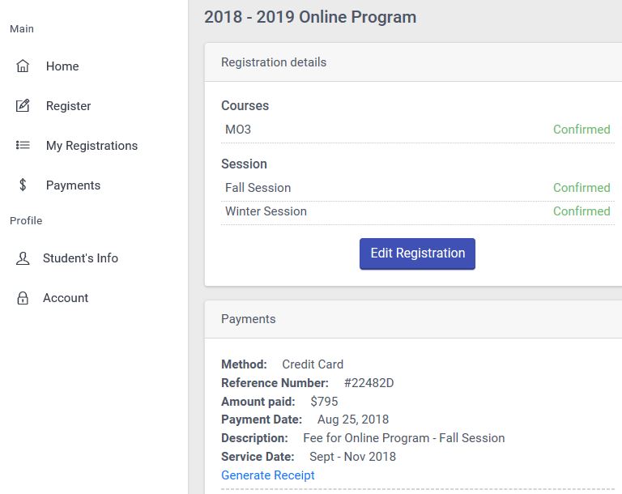Viewport: 622px width, 494px height.
Task: Select the Winter Session row label
Action: tap(266, 211)
